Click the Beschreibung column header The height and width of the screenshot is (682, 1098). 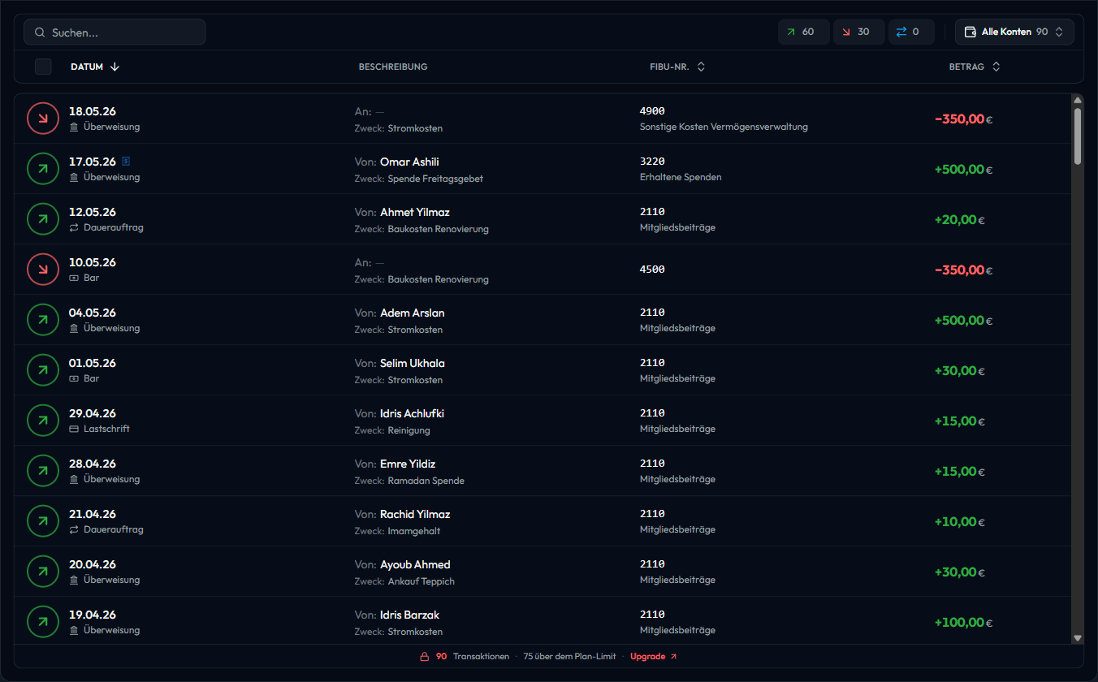[x=393, y=67]
